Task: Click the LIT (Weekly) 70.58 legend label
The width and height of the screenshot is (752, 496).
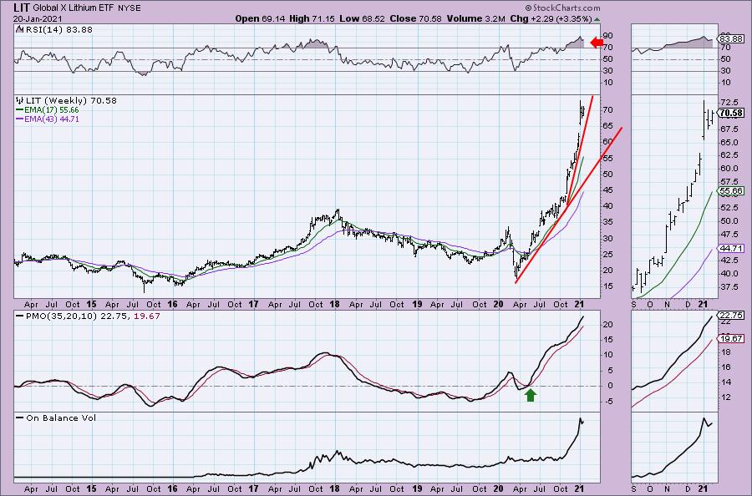Action: click(71, 101)
